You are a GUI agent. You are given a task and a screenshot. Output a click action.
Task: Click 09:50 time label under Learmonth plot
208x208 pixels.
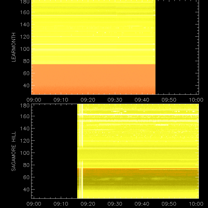pos(169,100)
